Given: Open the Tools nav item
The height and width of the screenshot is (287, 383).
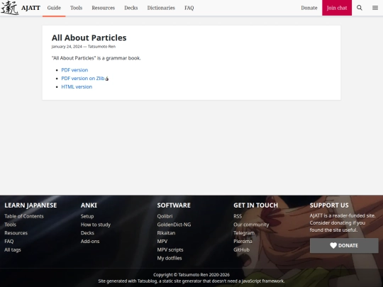Looking at the screenshot, I should click(76, 8).
